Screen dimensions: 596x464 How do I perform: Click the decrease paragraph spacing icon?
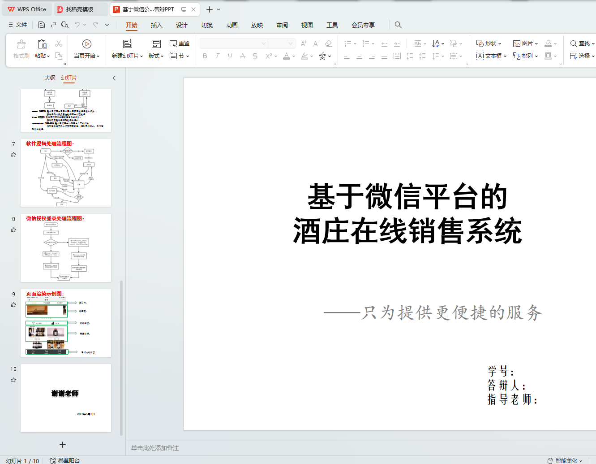tap(422, 56)
